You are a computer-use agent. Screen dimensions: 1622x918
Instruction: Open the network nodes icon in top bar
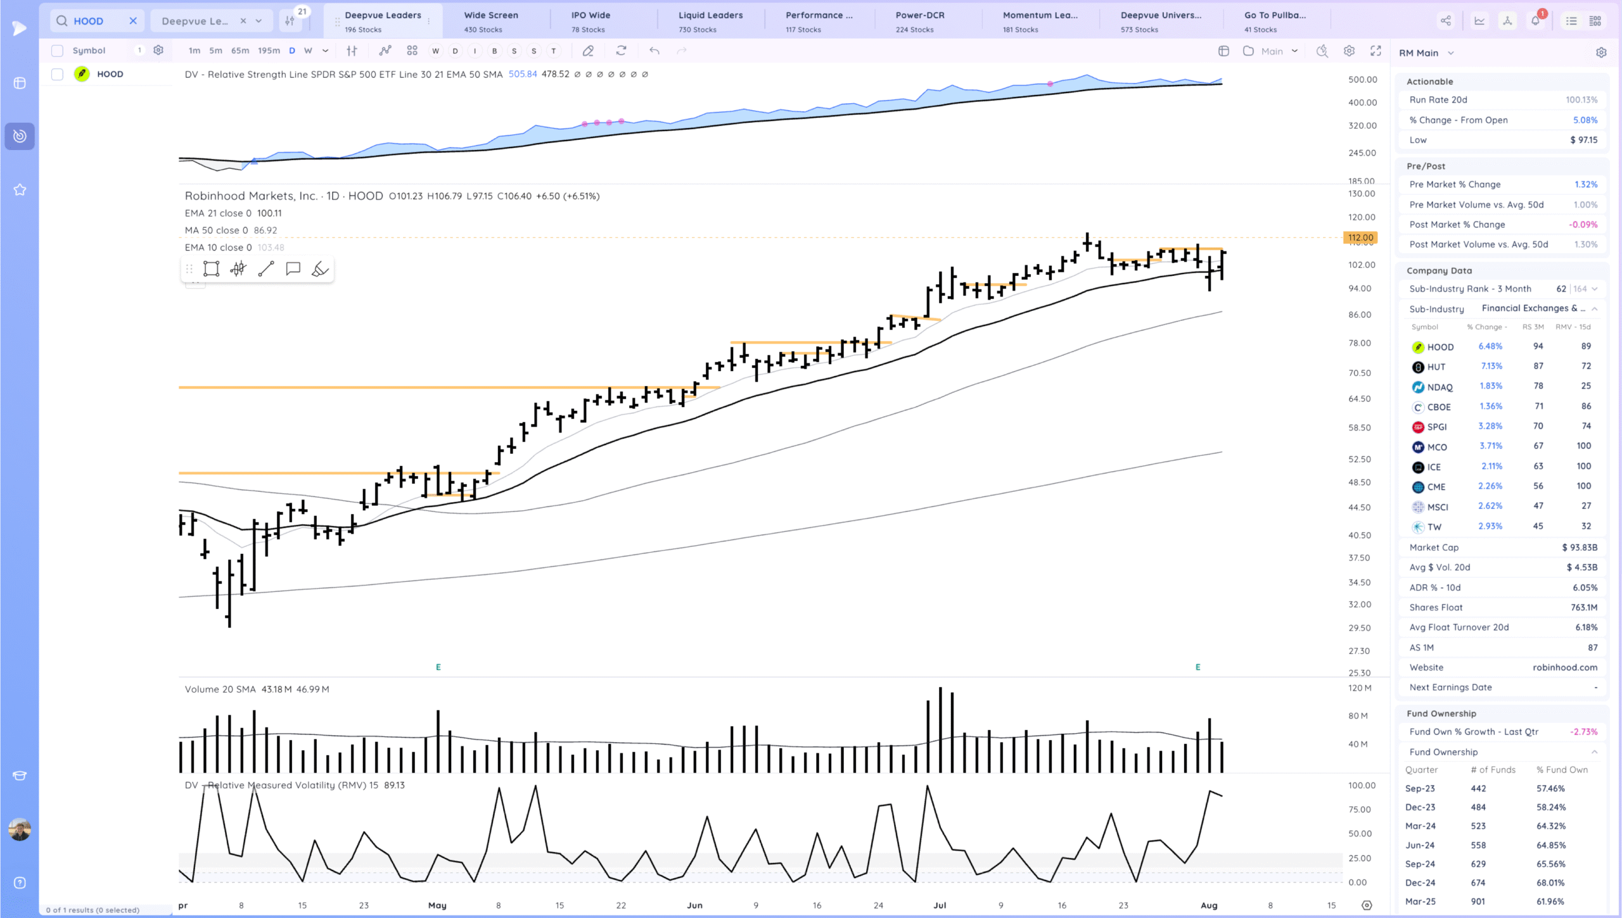click(1507, 21)
